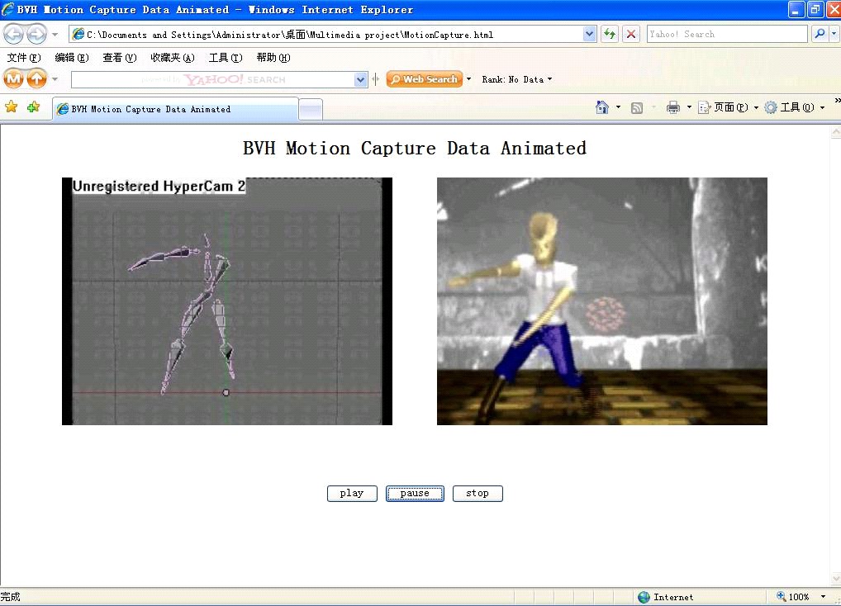
Task: Click the Favorites Center star icon
Action: click(x=12, y=107)
